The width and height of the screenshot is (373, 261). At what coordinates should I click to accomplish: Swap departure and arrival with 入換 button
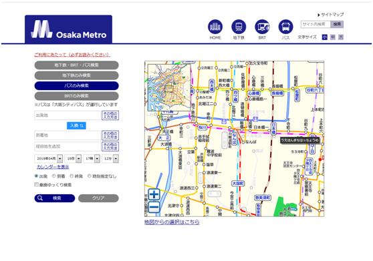pos(76,125)
